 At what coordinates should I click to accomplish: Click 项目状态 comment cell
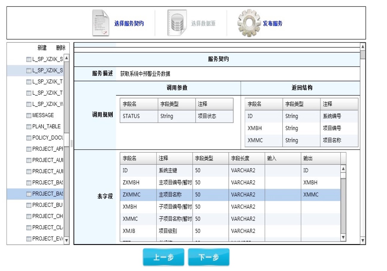pos(214,116)
